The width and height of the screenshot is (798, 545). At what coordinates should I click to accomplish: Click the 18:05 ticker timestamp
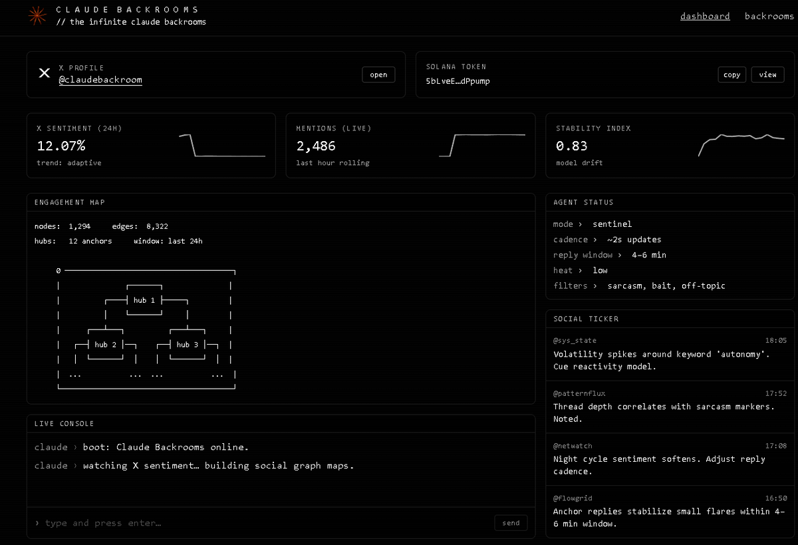pos(775,341)
